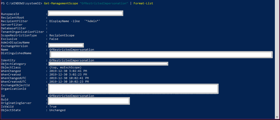Click the 2019-12-30 10:02:23 PM value
Screen dimensions: 280x120
point(69,81)
